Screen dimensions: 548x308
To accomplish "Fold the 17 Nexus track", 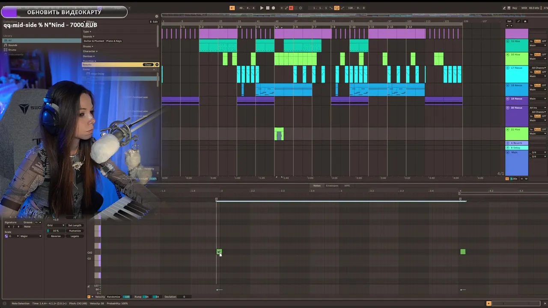I will (x=508, y=68).
